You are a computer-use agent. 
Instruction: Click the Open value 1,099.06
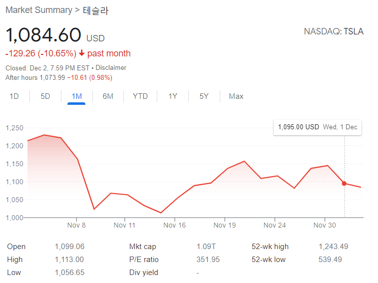click(70, 247)
